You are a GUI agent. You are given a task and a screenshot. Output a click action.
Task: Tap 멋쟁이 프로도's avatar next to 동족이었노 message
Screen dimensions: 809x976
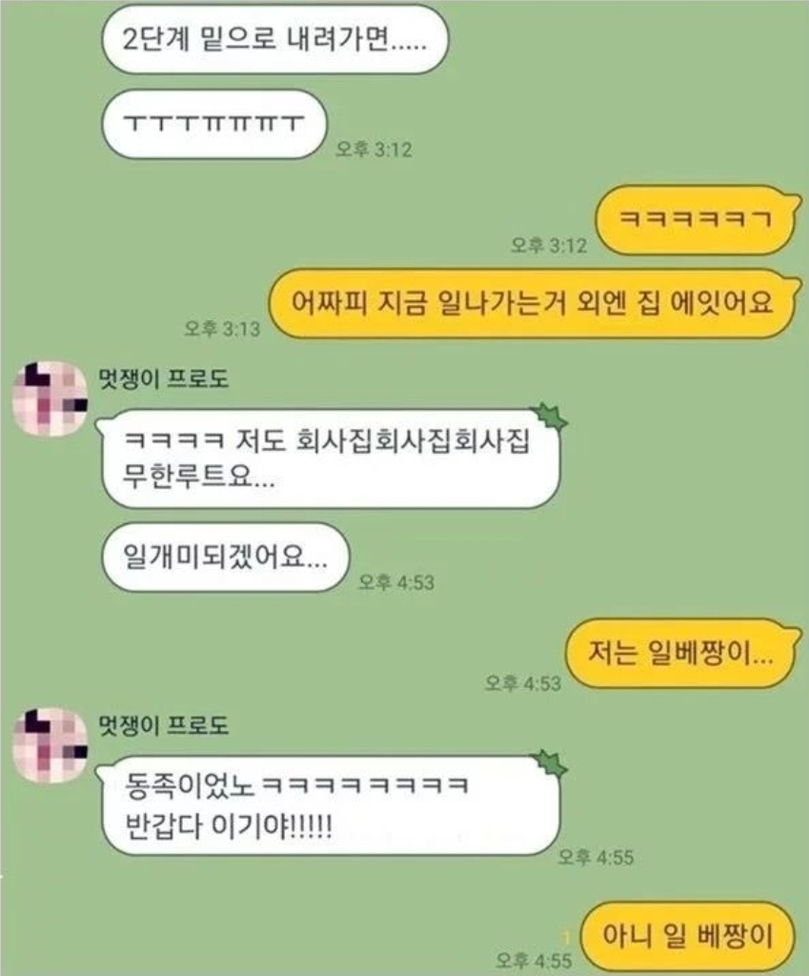50,745
